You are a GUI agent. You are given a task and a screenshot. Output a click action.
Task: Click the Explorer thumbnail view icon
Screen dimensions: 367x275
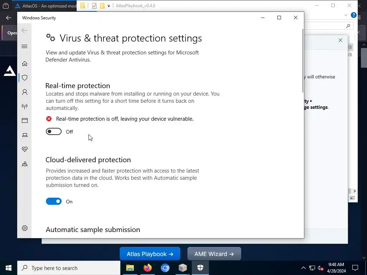(x=352, y=198)
